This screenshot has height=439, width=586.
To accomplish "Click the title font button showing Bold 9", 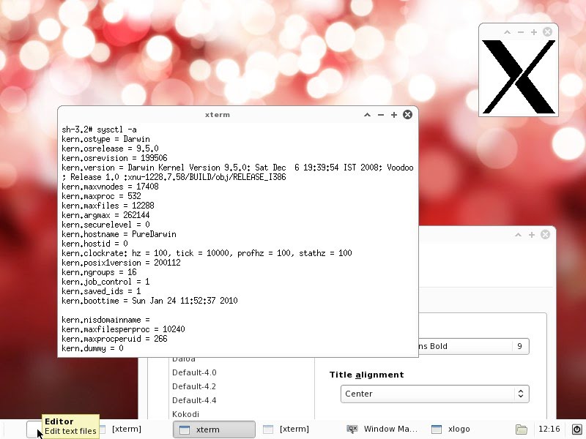I will coord(473,346).
